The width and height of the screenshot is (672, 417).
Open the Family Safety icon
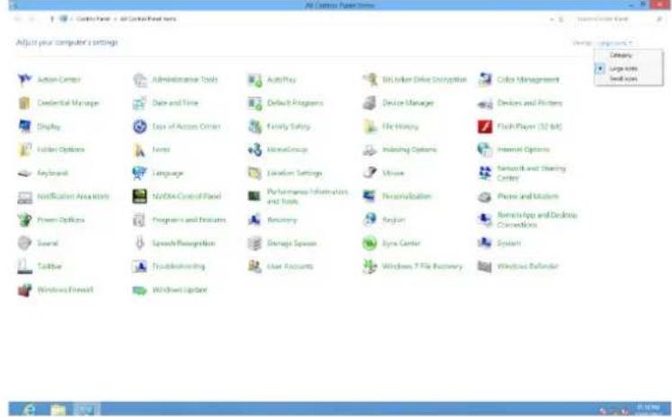click(254, 126)
